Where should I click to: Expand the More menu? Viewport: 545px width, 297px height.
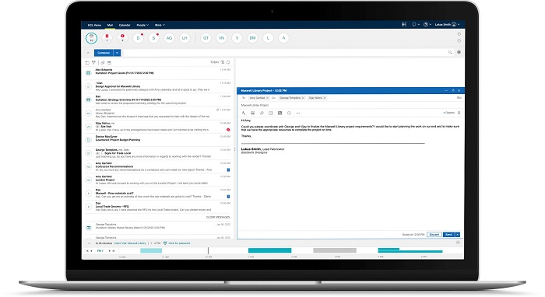click(x=160, y=25)
